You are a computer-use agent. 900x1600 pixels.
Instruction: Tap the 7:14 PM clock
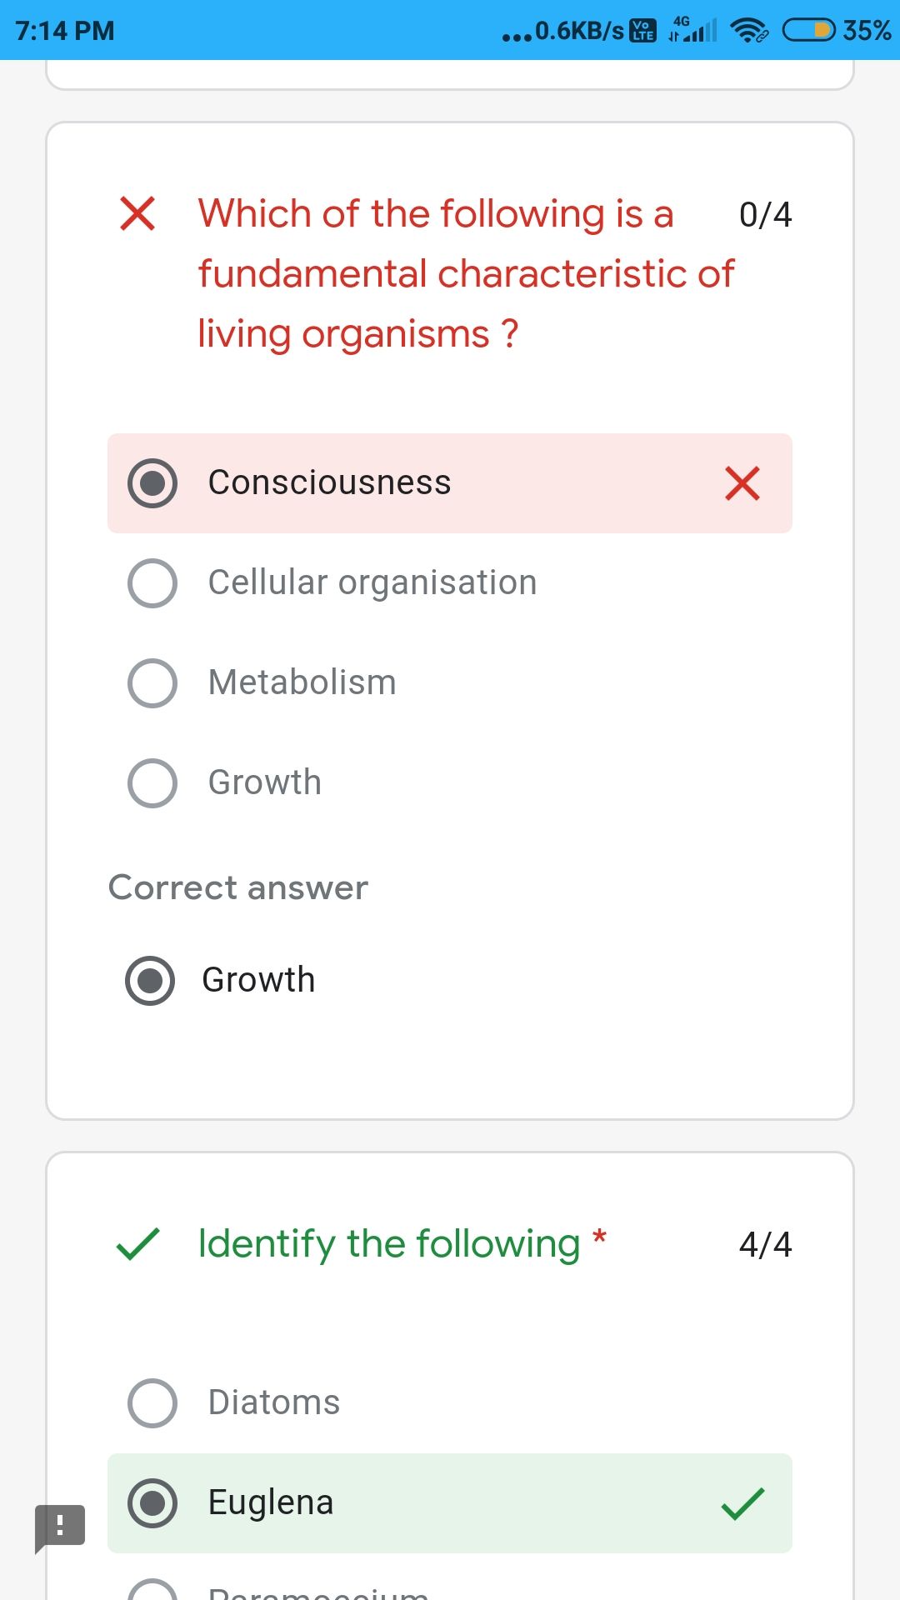65,31
